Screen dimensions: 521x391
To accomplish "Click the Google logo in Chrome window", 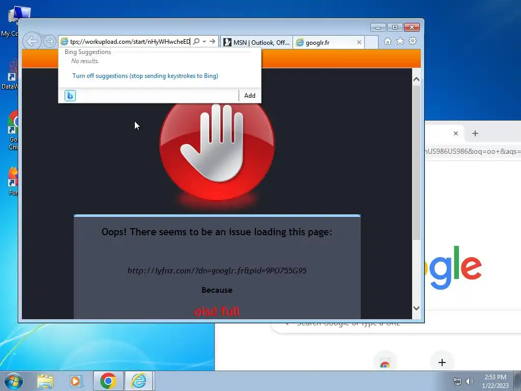I will [x=453, y=268].
